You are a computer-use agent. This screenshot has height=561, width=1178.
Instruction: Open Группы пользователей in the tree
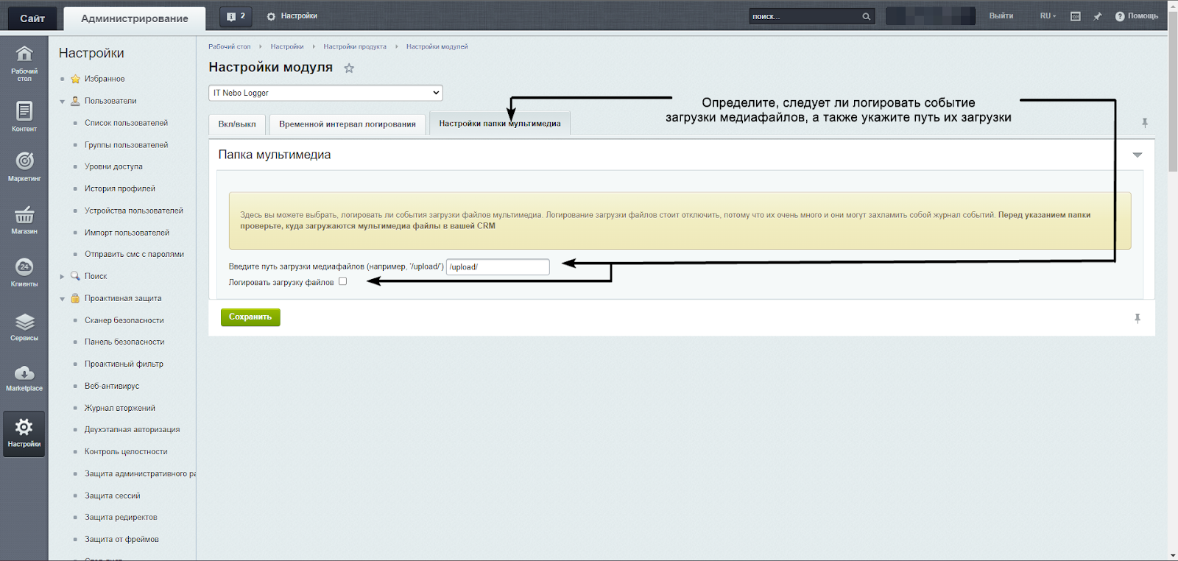point(126,145)
